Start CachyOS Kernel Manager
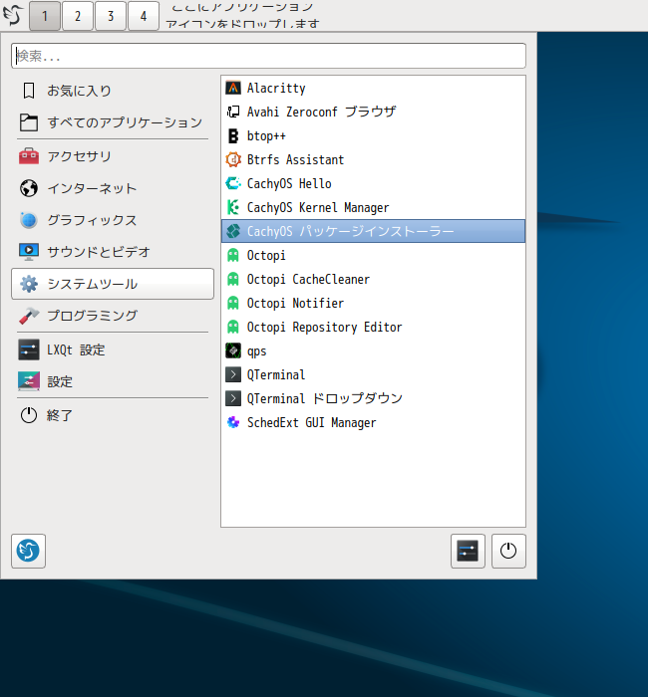 [317, 208]
